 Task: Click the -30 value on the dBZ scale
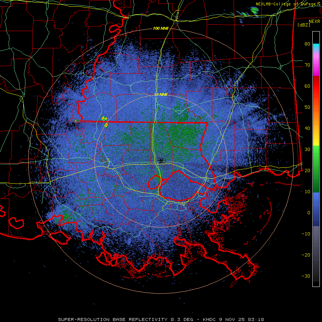[x=306, y=276]
